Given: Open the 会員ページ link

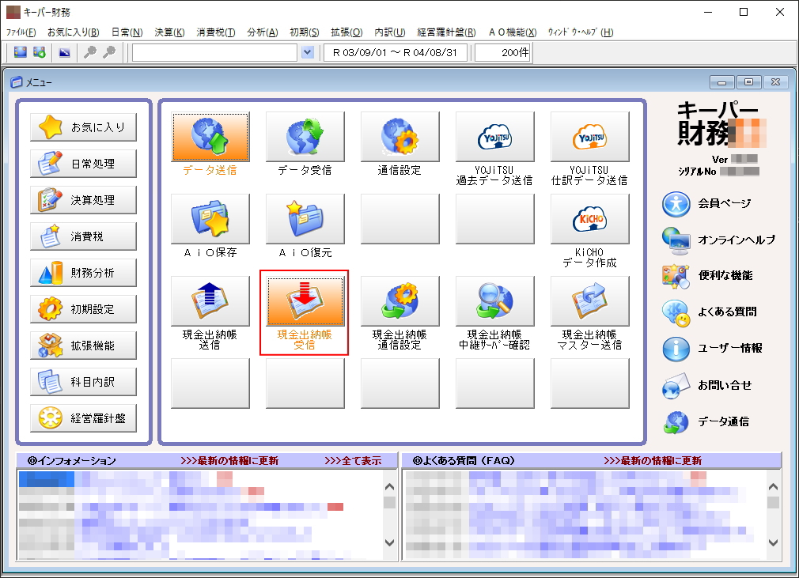Looking at the screenshot, I should (x=706, y=204).
